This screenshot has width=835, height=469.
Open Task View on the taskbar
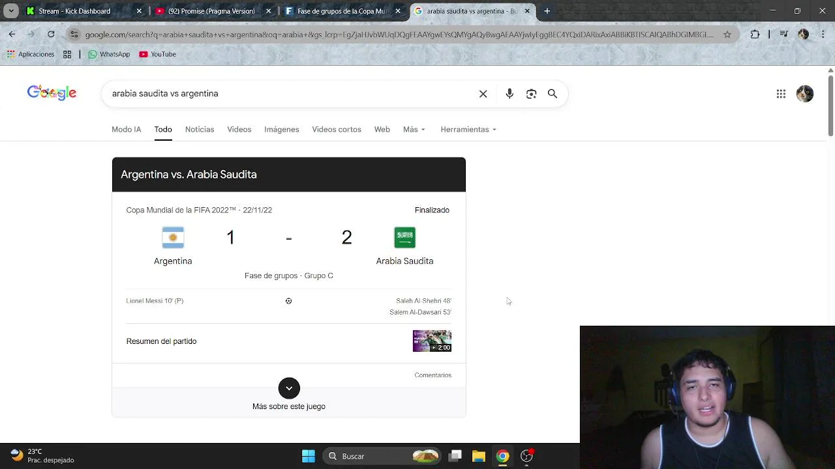[455, 456]
